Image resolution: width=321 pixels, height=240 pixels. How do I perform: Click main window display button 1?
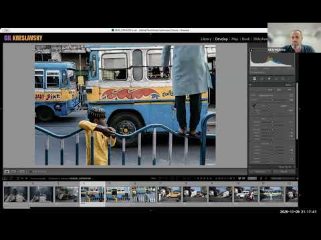[5, 178]
